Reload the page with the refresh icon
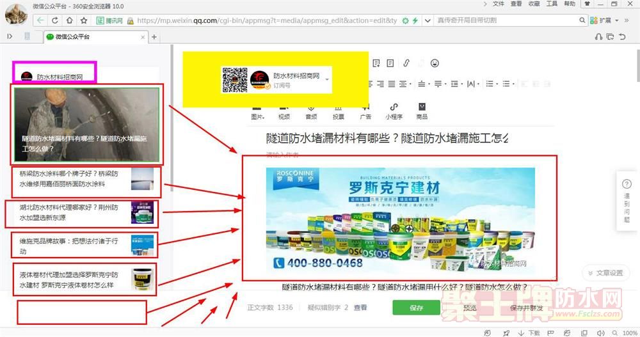 coord(54,20)
